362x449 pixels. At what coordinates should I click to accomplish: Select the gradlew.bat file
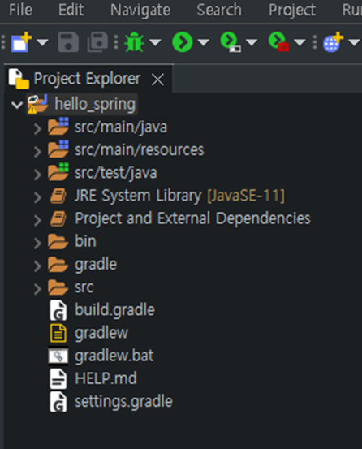coord(114,356)
